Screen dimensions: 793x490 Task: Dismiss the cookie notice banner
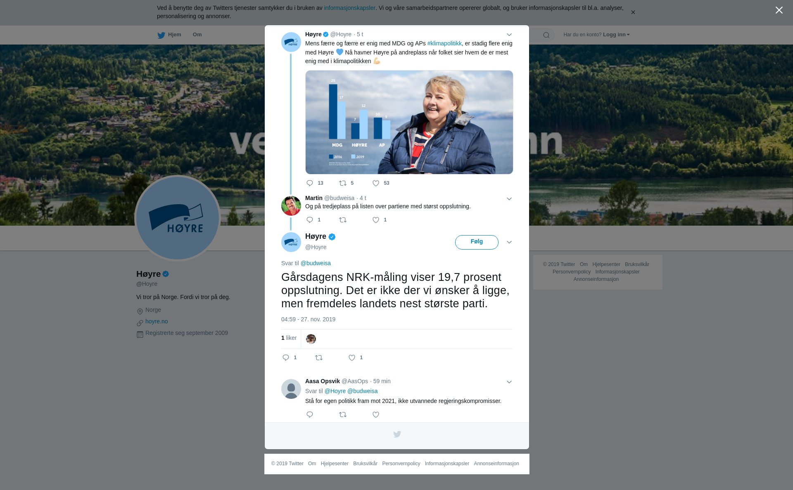(633, 12)
